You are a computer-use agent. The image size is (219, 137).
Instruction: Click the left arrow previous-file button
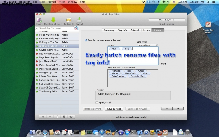coord(167,108)
